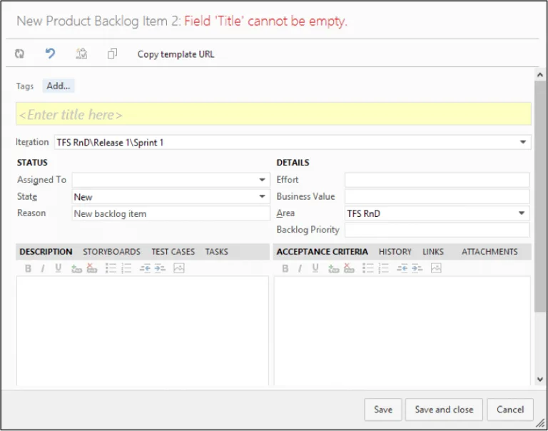This screenshot has width=548, height=431.
Task: Click the Business Value input field
Action: [x=437, y=197]
